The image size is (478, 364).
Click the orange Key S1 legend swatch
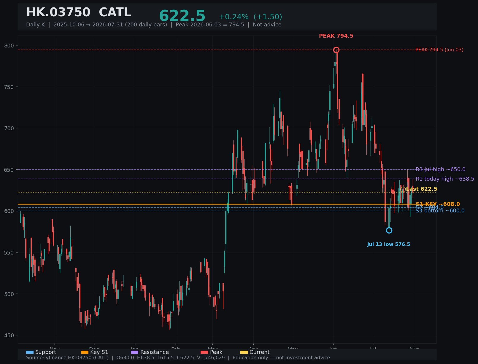click(85, 352)
